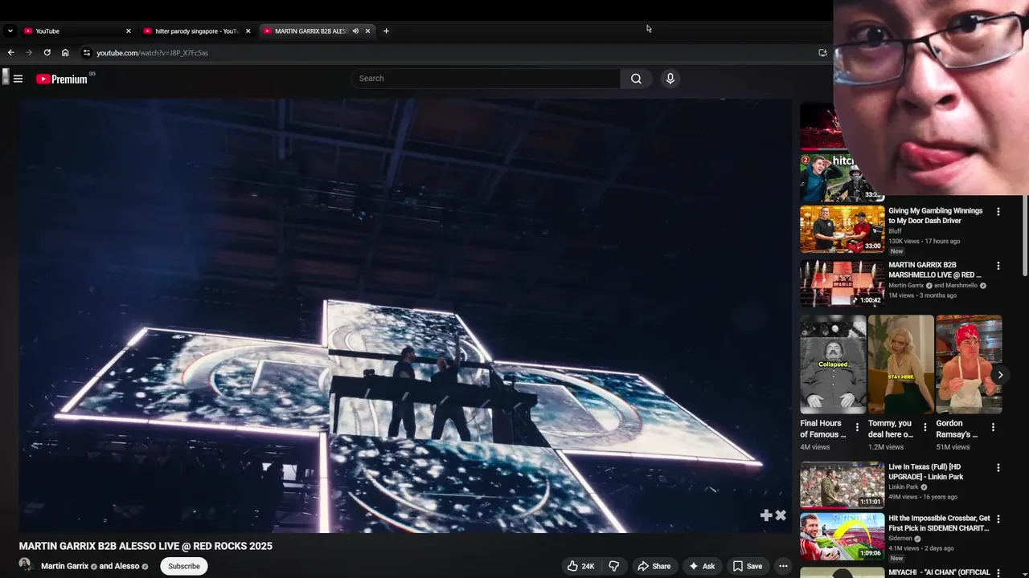1029x578 pixels.
Task: Save the video to a playlist
Action: click(x=747, y=566)
